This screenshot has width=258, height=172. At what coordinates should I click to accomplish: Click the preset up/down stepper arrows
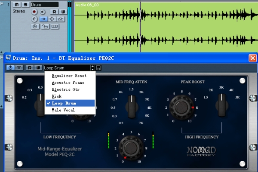(x=92, y=68)
